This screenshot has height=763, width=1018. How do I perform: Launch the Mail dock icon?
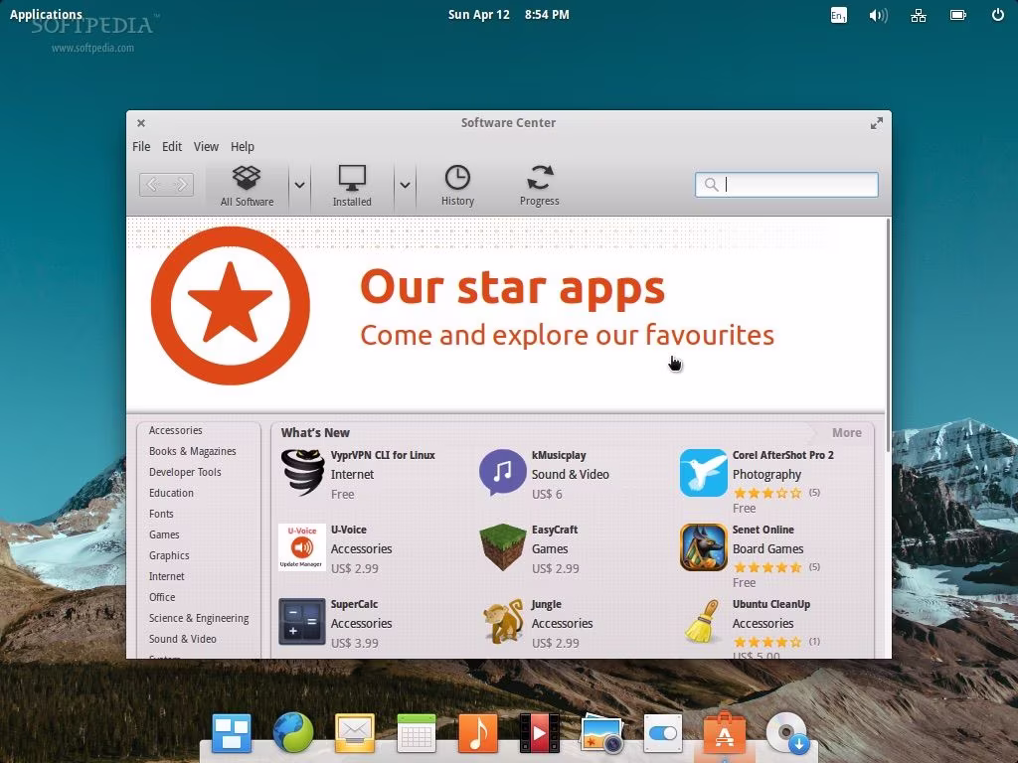(x=355, y=733)
